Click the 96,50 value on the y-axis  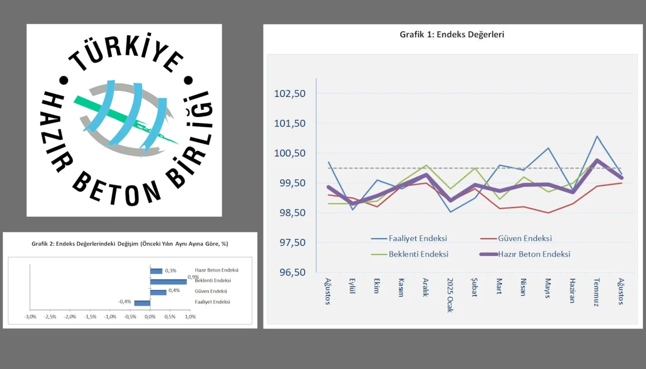coord(290,272)
